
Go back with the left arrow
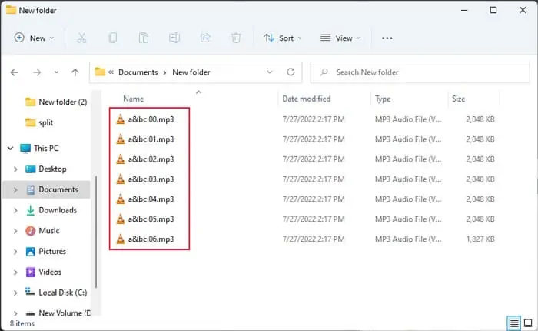click(x=15, y=72)
